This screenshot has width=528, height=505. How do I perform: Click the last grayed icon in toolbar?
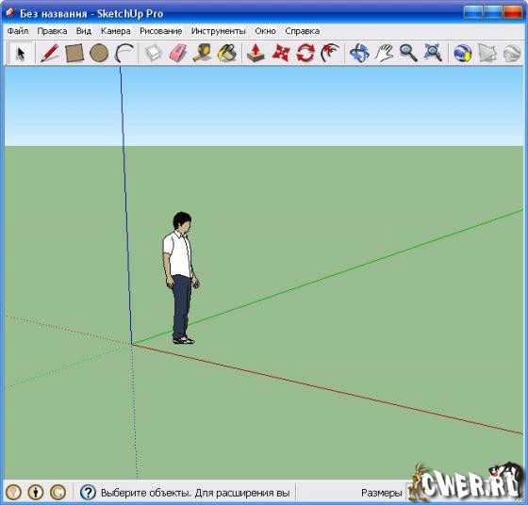[512, 53]
